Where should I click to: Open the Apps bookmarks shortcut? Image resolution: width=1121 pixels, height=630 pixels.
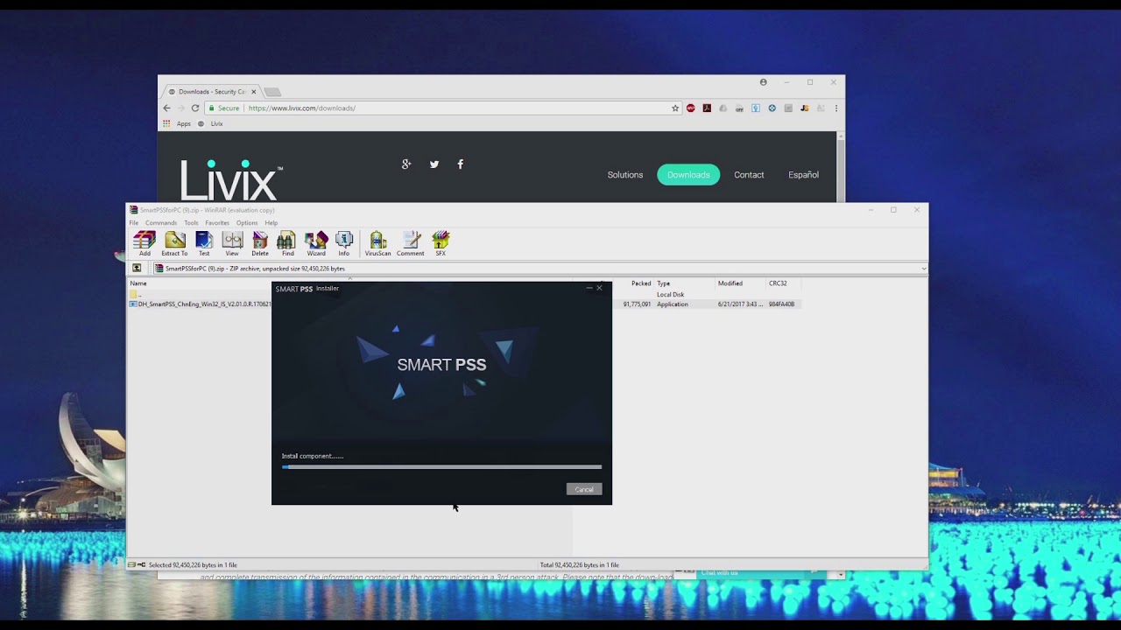point(177,123)
